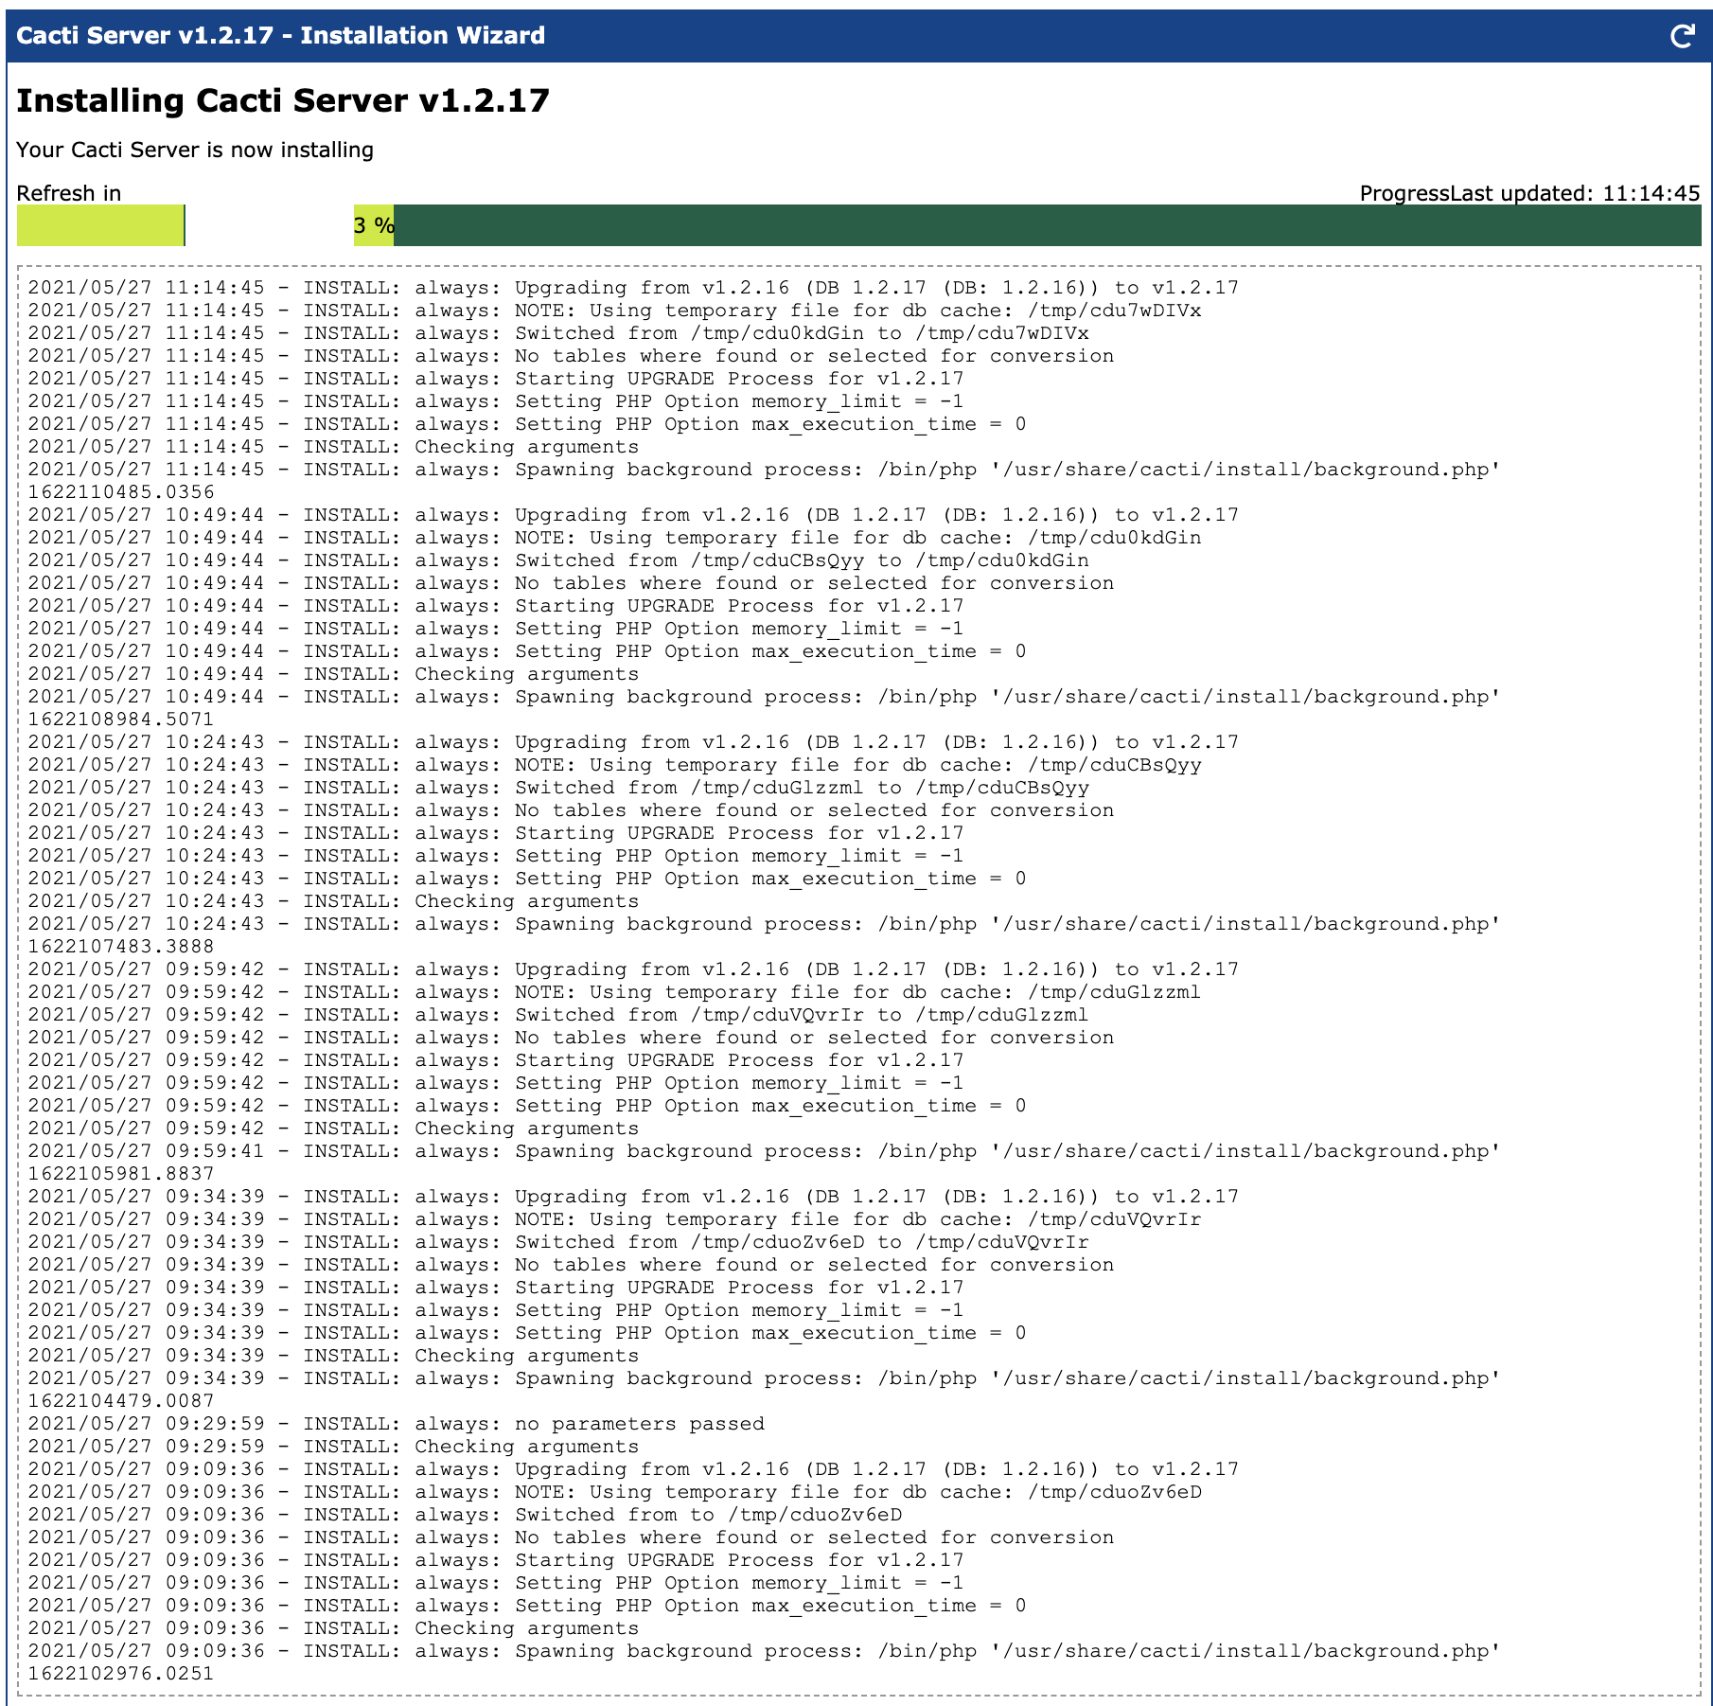Click the refresh icon in the header
1713x1706 pixels.
point(1682,36)
